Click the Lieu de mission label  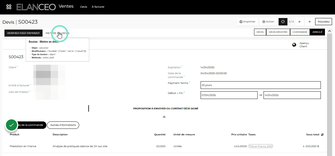click(x=19, y=92)
